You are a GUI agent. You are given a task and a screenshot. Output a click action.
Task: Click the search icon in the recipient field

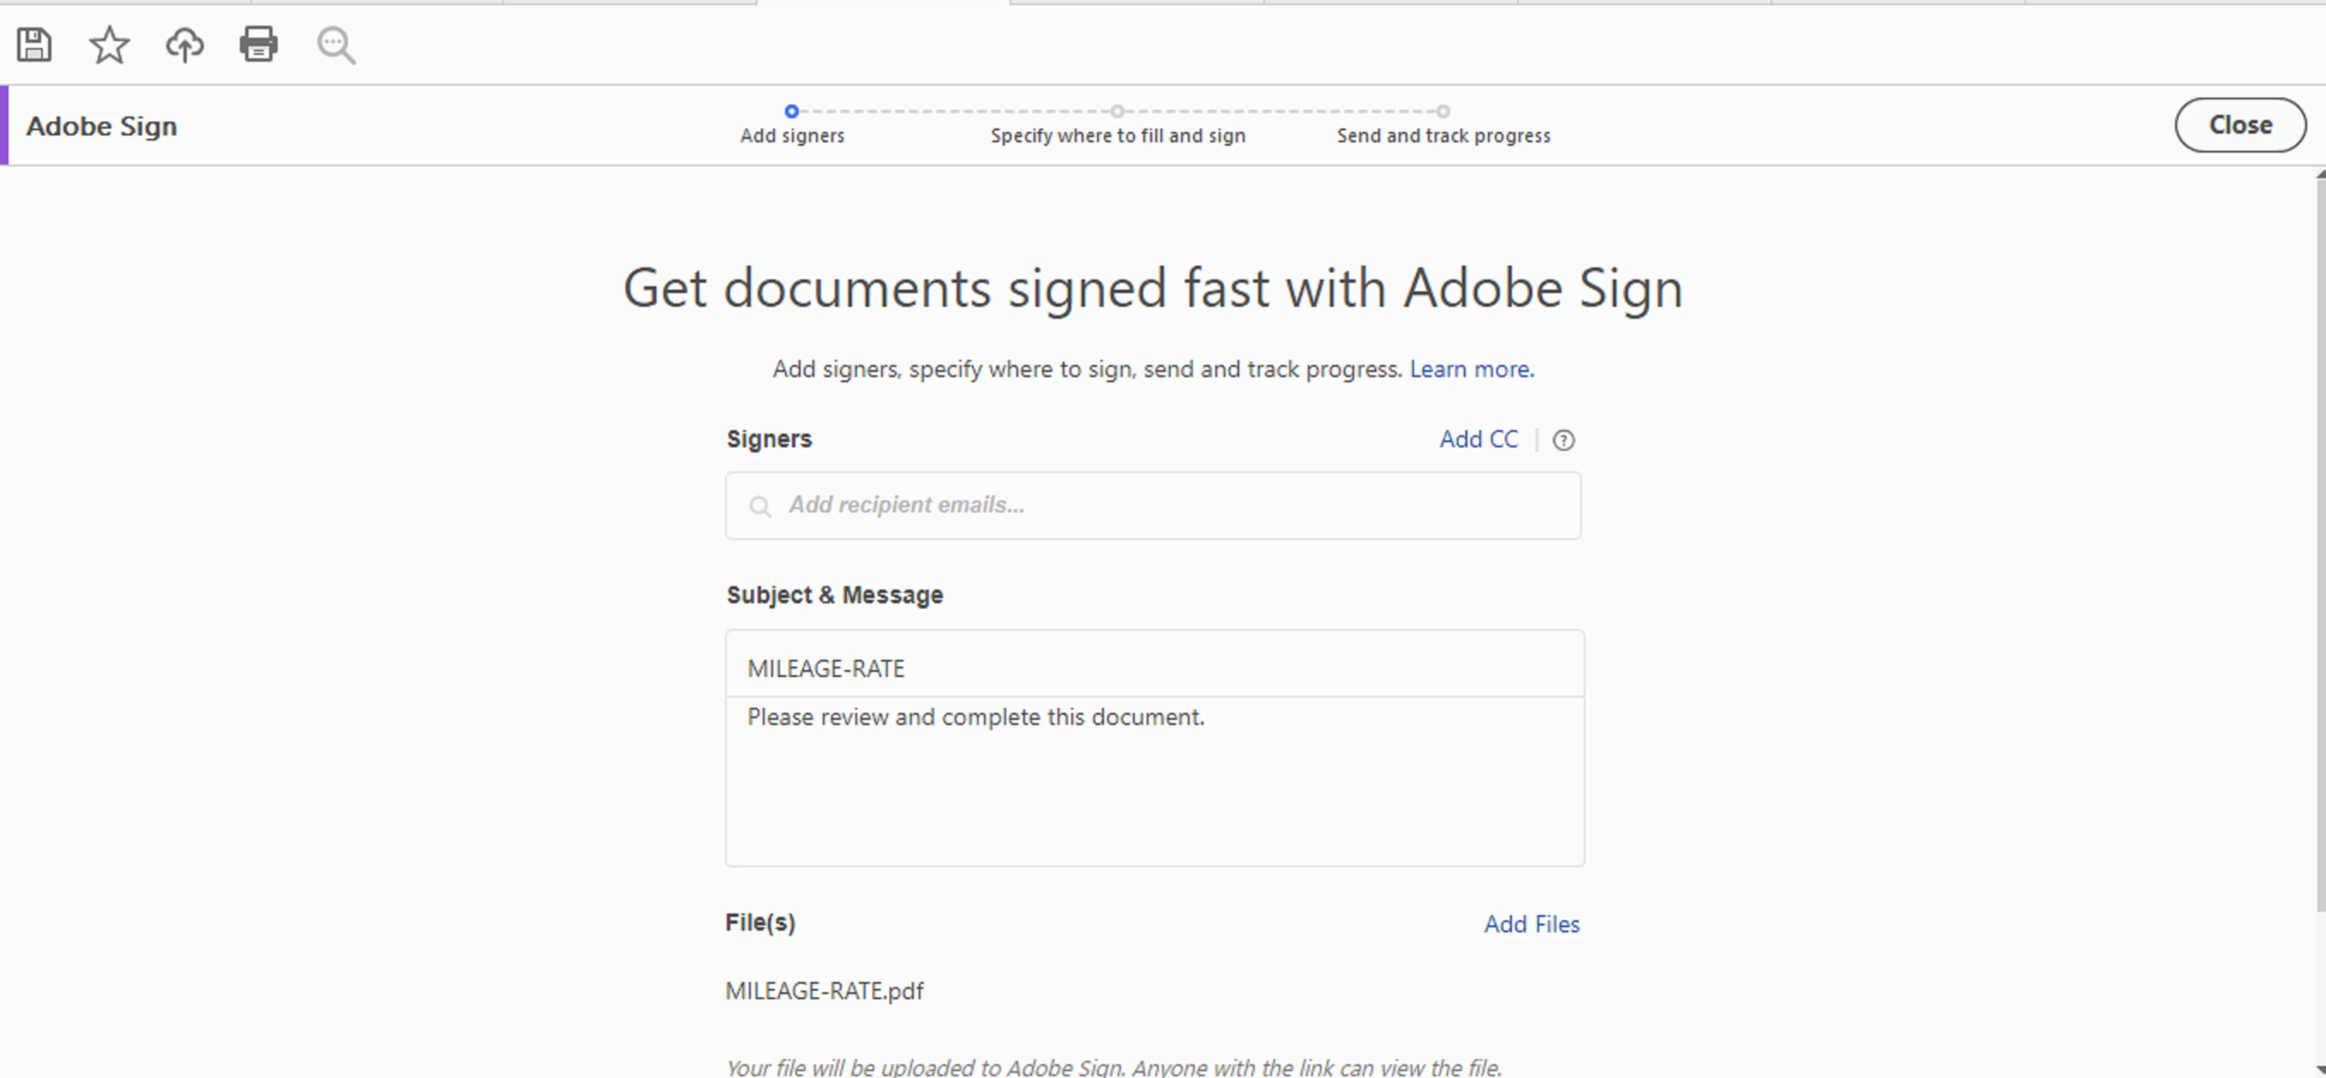pos(760,506)
